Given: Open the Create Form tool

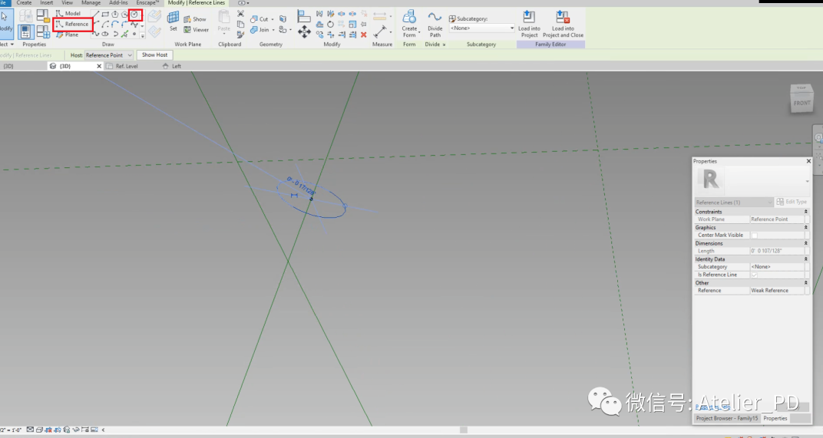Looking at the screenshot, I should pyautogui.click(x=409, y=24).
